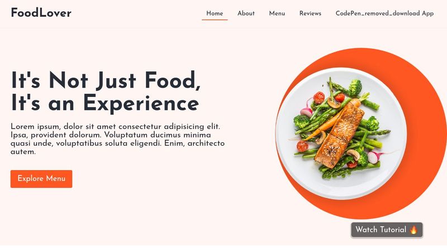Click the Explore Menu button

click(x=41, y=178)
